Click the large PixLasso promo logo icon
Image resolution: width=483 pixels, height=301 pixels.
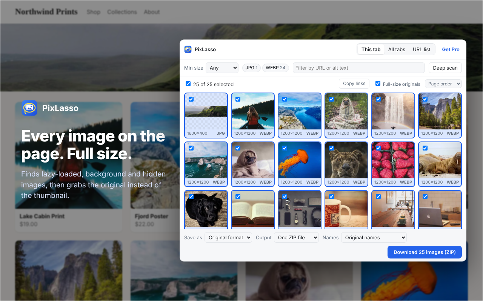coord(29,108)
